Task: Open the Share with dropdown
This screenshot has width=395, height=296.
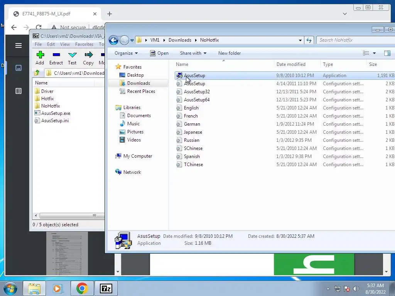Action: [193, 53]
